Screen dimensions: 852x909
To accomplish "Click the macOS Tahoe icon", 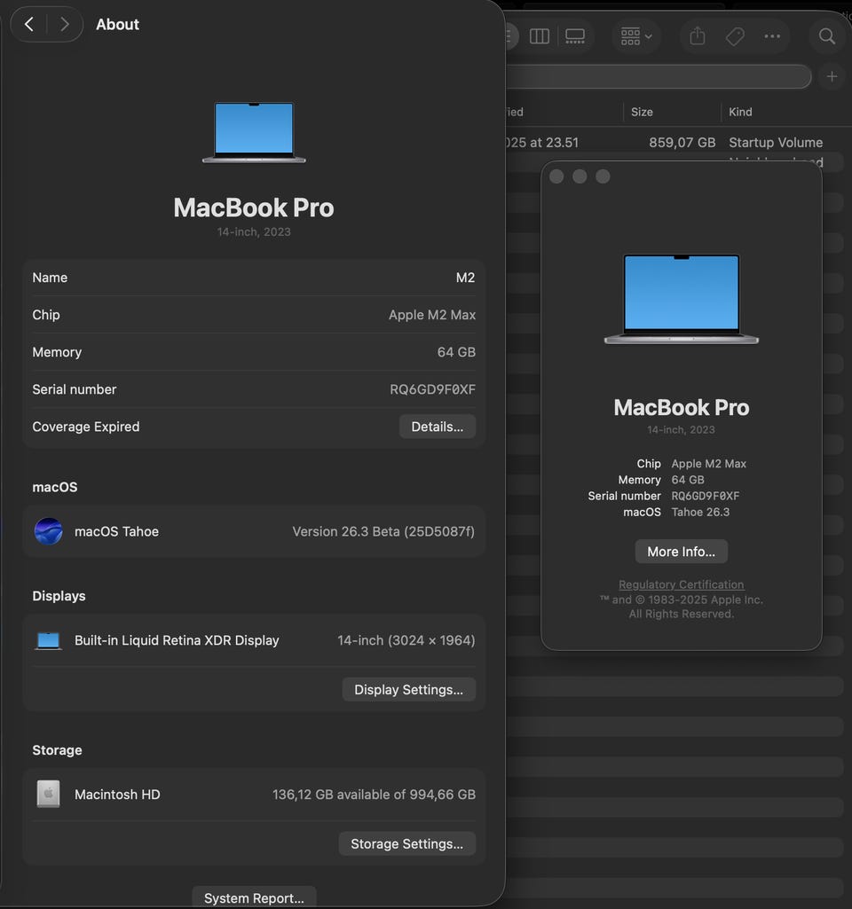I will click(x=48, y=531).
